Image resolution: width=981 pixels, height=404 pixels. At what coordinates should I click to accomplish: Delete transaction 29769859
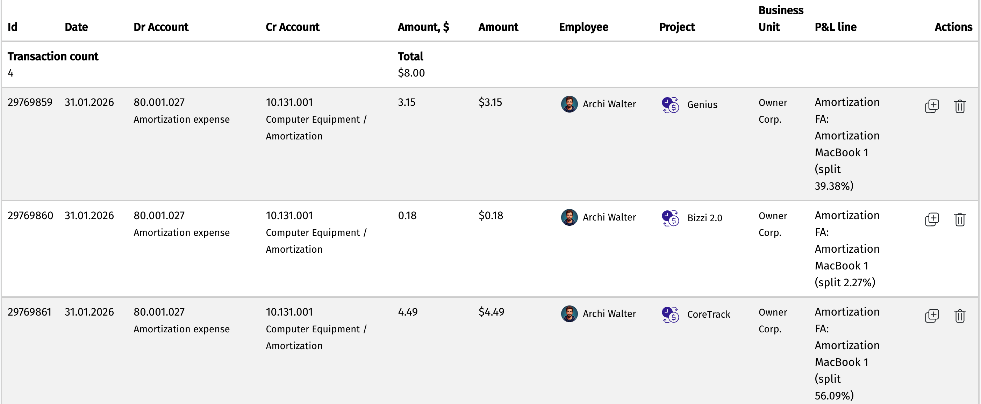coord(960,106)
